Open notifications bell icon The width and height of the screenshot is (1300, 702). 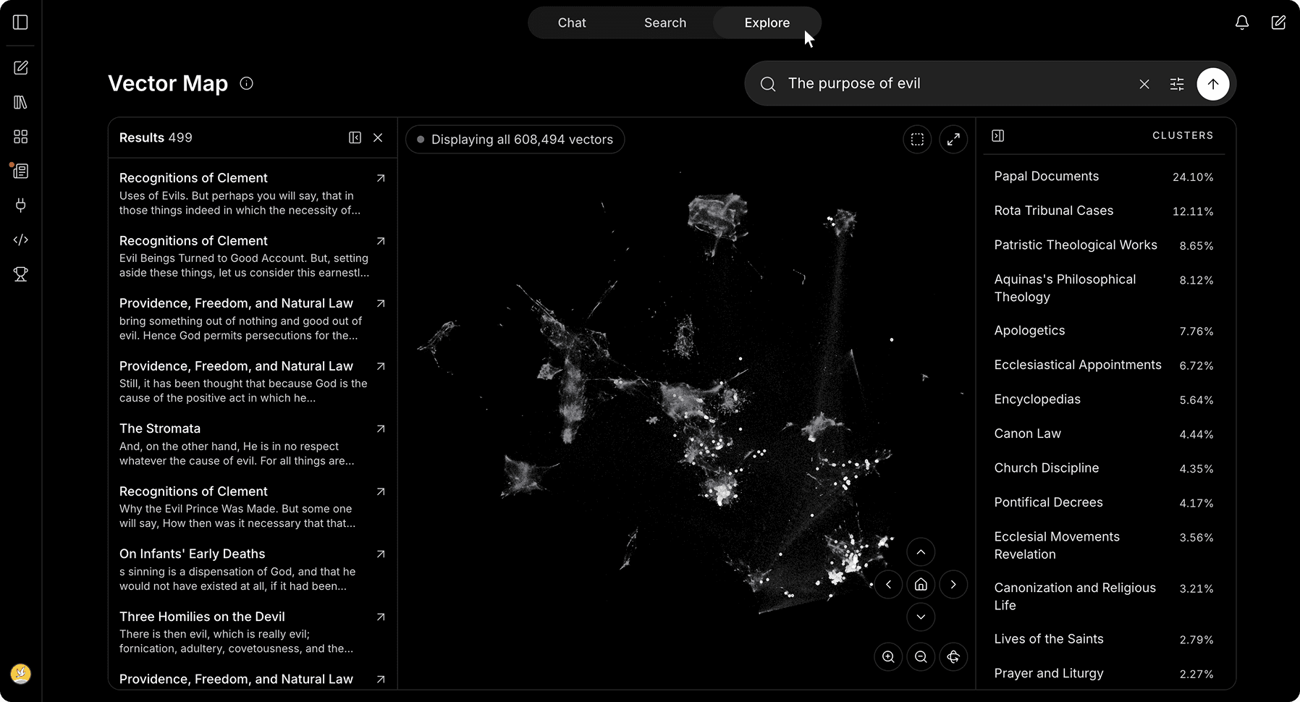pos(1242,22)
